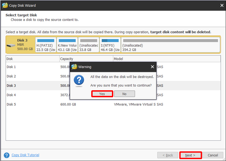Screen dimensions: 226x161
Task: Click the Disk 3 hard drive icon
Action: click(x=11, y=45)
